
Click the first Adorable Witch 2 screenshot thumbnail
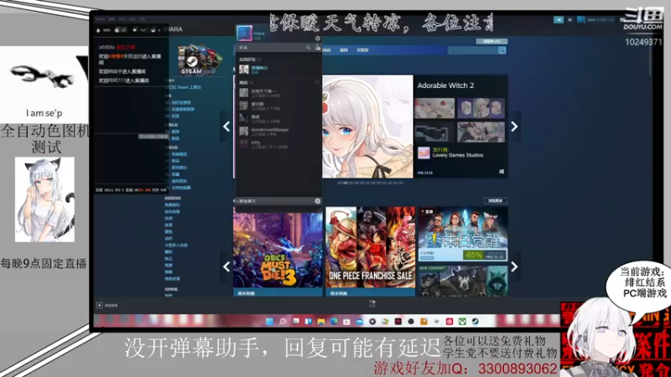click(x=434, y=108)
